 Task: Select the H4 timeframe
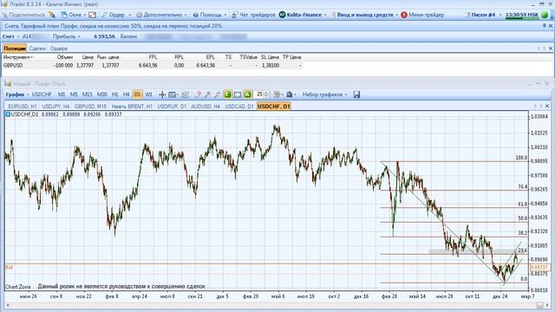[126, 94]
